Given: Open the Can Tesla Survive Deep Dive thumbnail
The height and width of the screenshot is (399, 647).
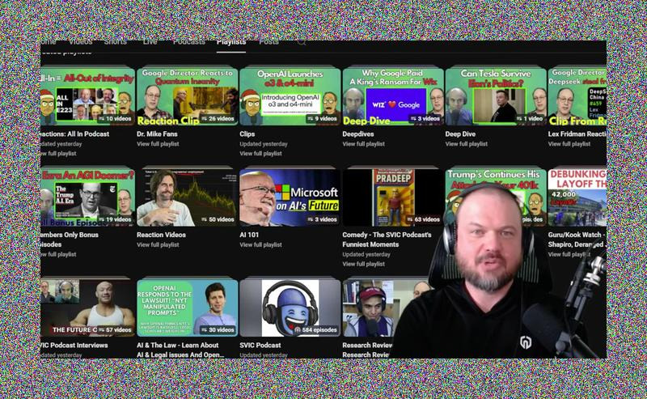Looking at the screenshot, I should pos(496,96).
